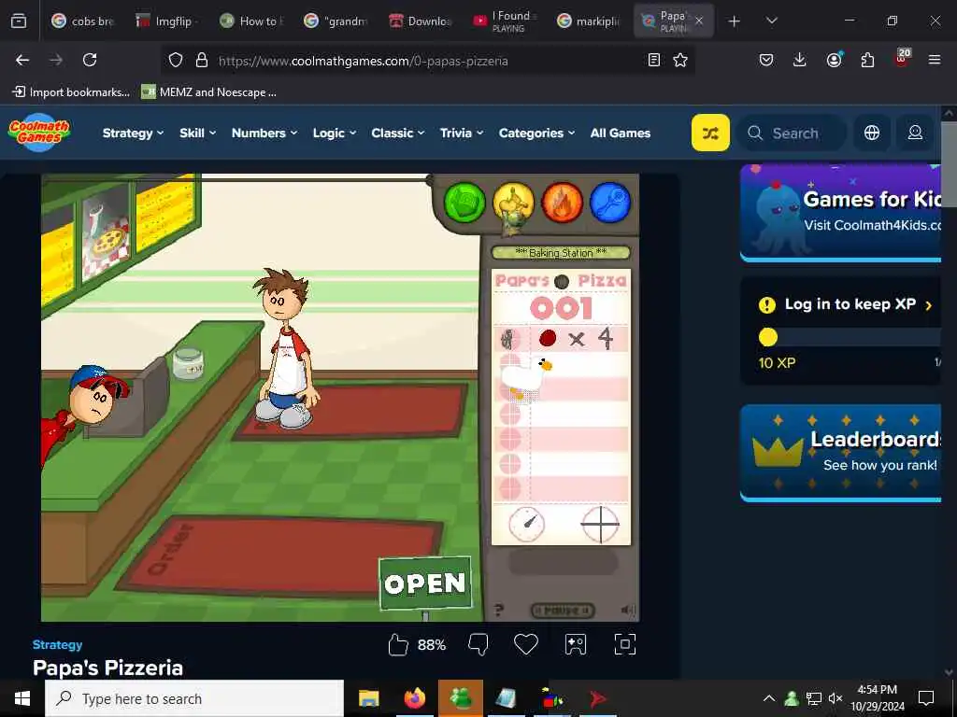
Task: Dislike the game with thumbs down
Action: 478,644
